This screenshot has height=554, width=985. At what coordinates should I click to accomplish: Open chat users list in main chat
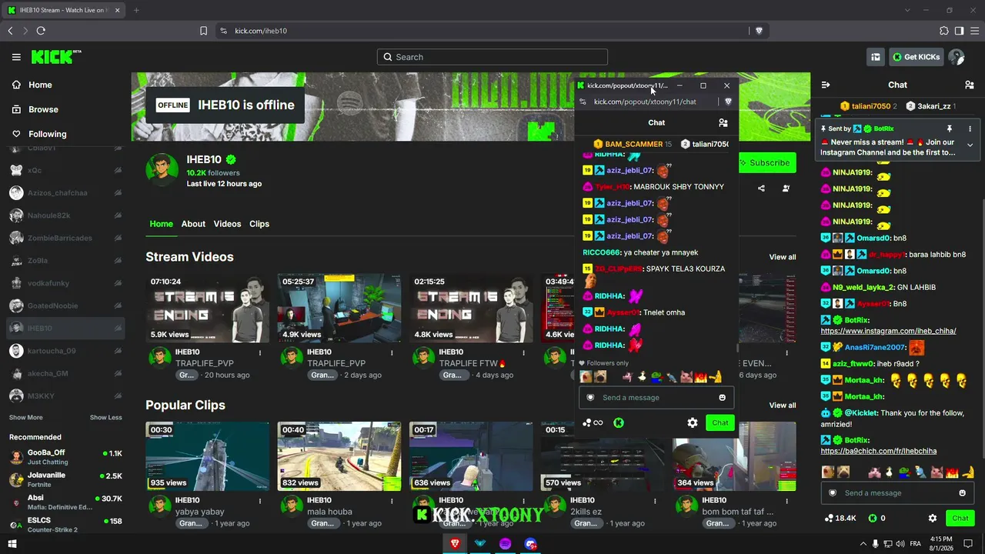pyautogui.click(x=969, y=85)
